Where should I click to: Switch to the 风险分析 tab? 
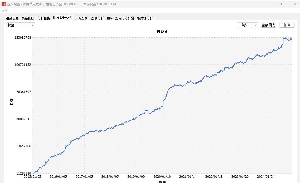pyautogui.click(x=82, y=18)
